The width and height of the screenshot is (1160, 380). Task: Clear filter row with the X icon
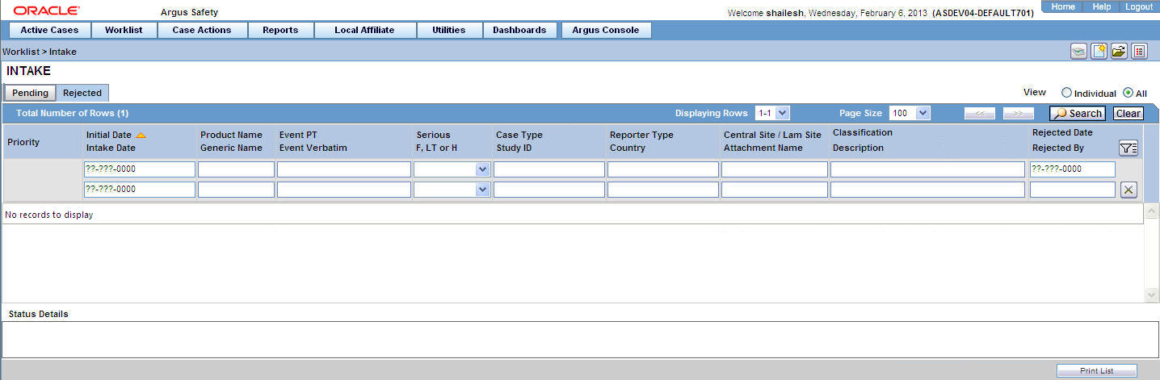point(1128,190)
